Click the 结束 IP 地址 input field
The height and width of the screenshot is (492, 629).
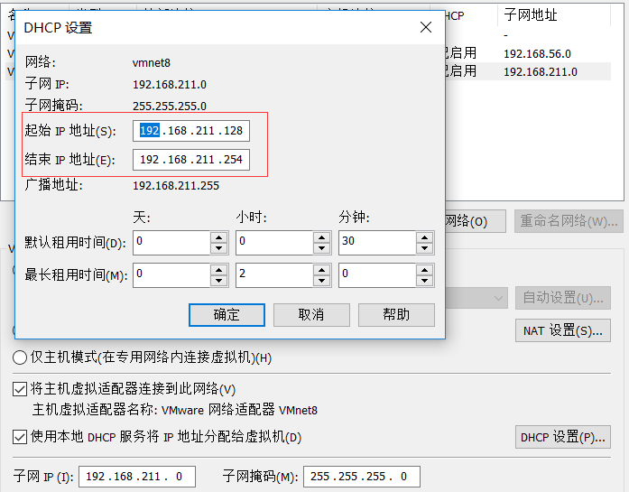click(191, 160)
